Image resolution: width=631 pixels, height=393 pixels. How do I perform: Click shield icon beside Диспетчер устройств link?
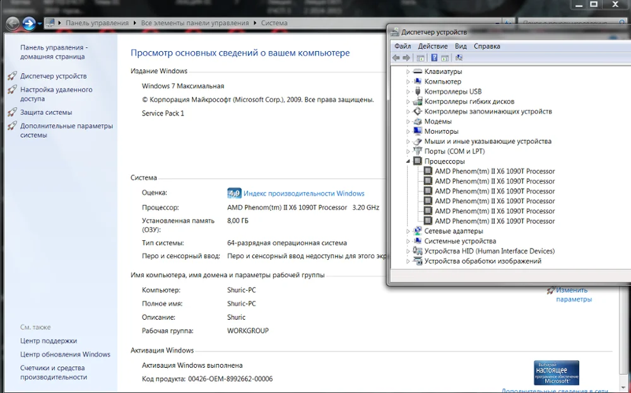click(13, 76)
